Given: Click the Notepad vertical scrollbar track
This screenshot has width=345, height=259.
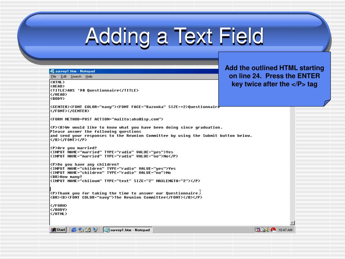Looking at the screenshot, I should click(292, 164).
